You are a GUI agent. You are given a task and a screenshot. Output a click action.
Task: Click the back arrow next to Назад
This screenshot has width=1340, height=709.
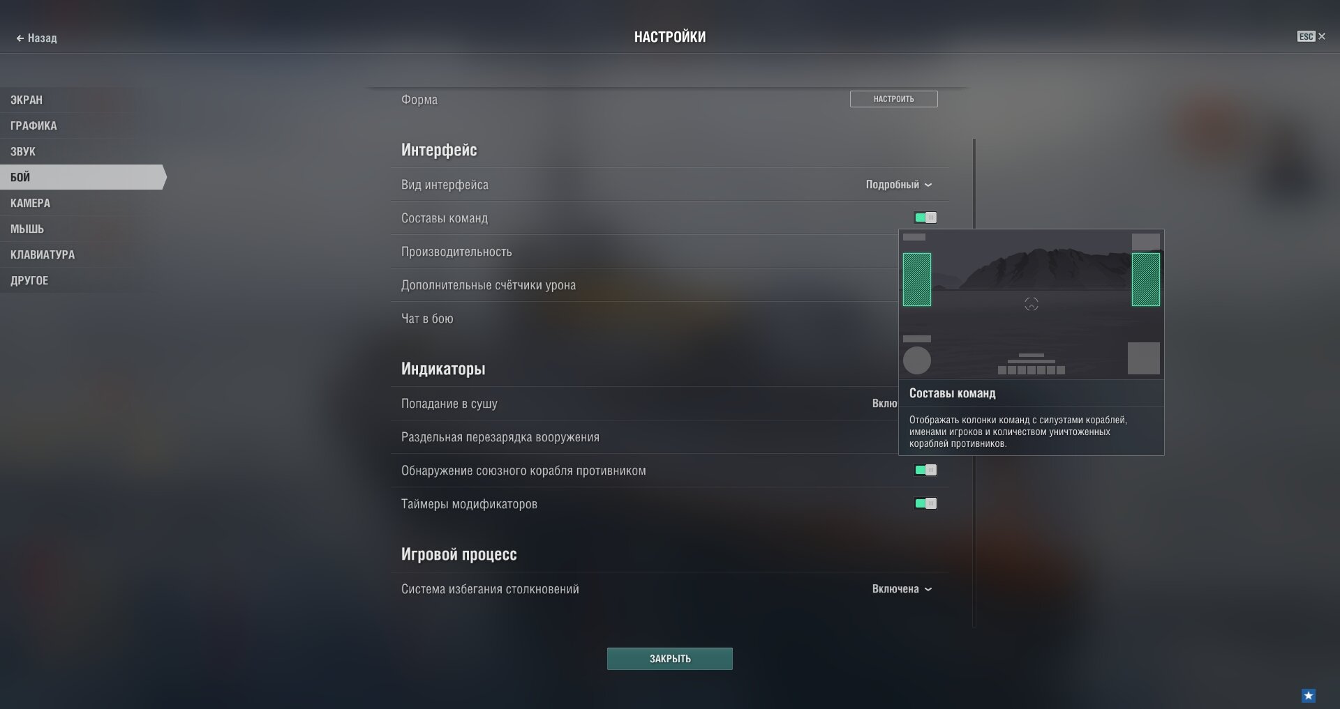click(x=20, y=38)
